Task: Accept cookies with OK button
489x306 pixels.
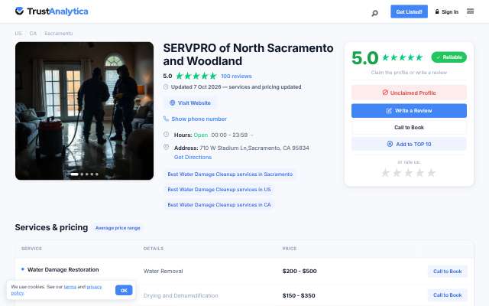Action: (x=124, y=290)
